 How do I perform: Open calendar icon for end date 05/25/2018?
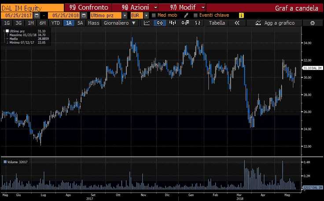(x=84, y=15)
